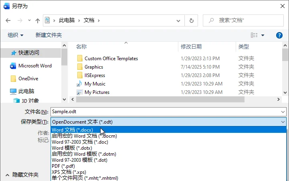Select the Custom Office Templates folder
Image resolution: width=289 pixels, height=181 pixels.
111,59
